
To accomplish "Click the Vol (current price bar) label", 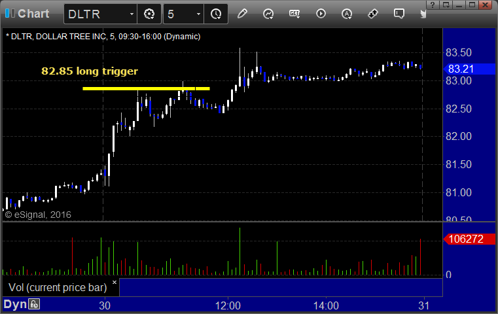I will pyautogui.click(x=58, y=287).
